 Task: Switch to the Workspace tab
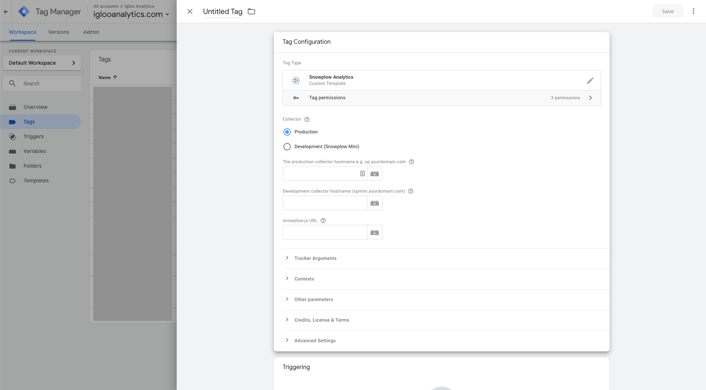[22, 32]
